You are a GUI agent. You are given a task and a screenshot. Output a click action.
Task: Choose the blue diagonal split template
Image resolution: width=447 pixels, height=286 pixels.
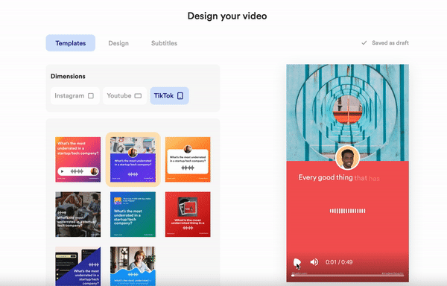[77, 267]
